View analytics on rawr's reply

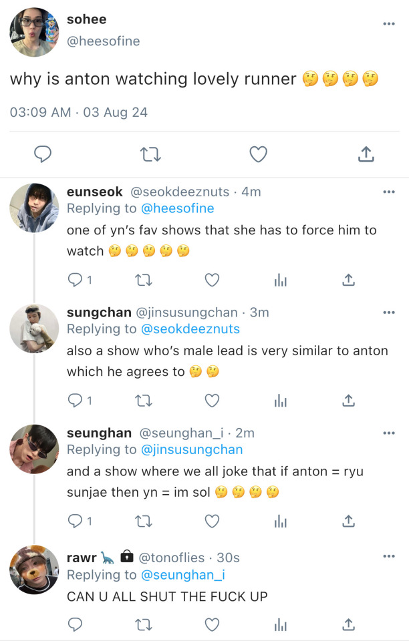(x=281, y=625)
